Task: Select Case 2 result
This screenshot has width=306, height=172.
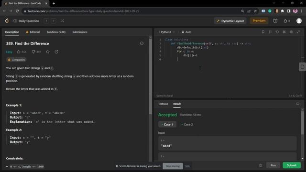Action: coord(187,124)
